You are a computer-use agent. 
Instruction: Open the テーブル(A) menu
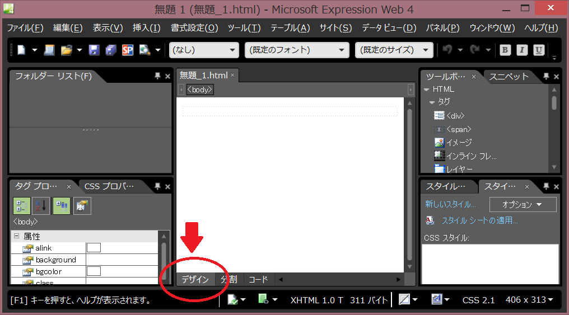click(290, 28)
